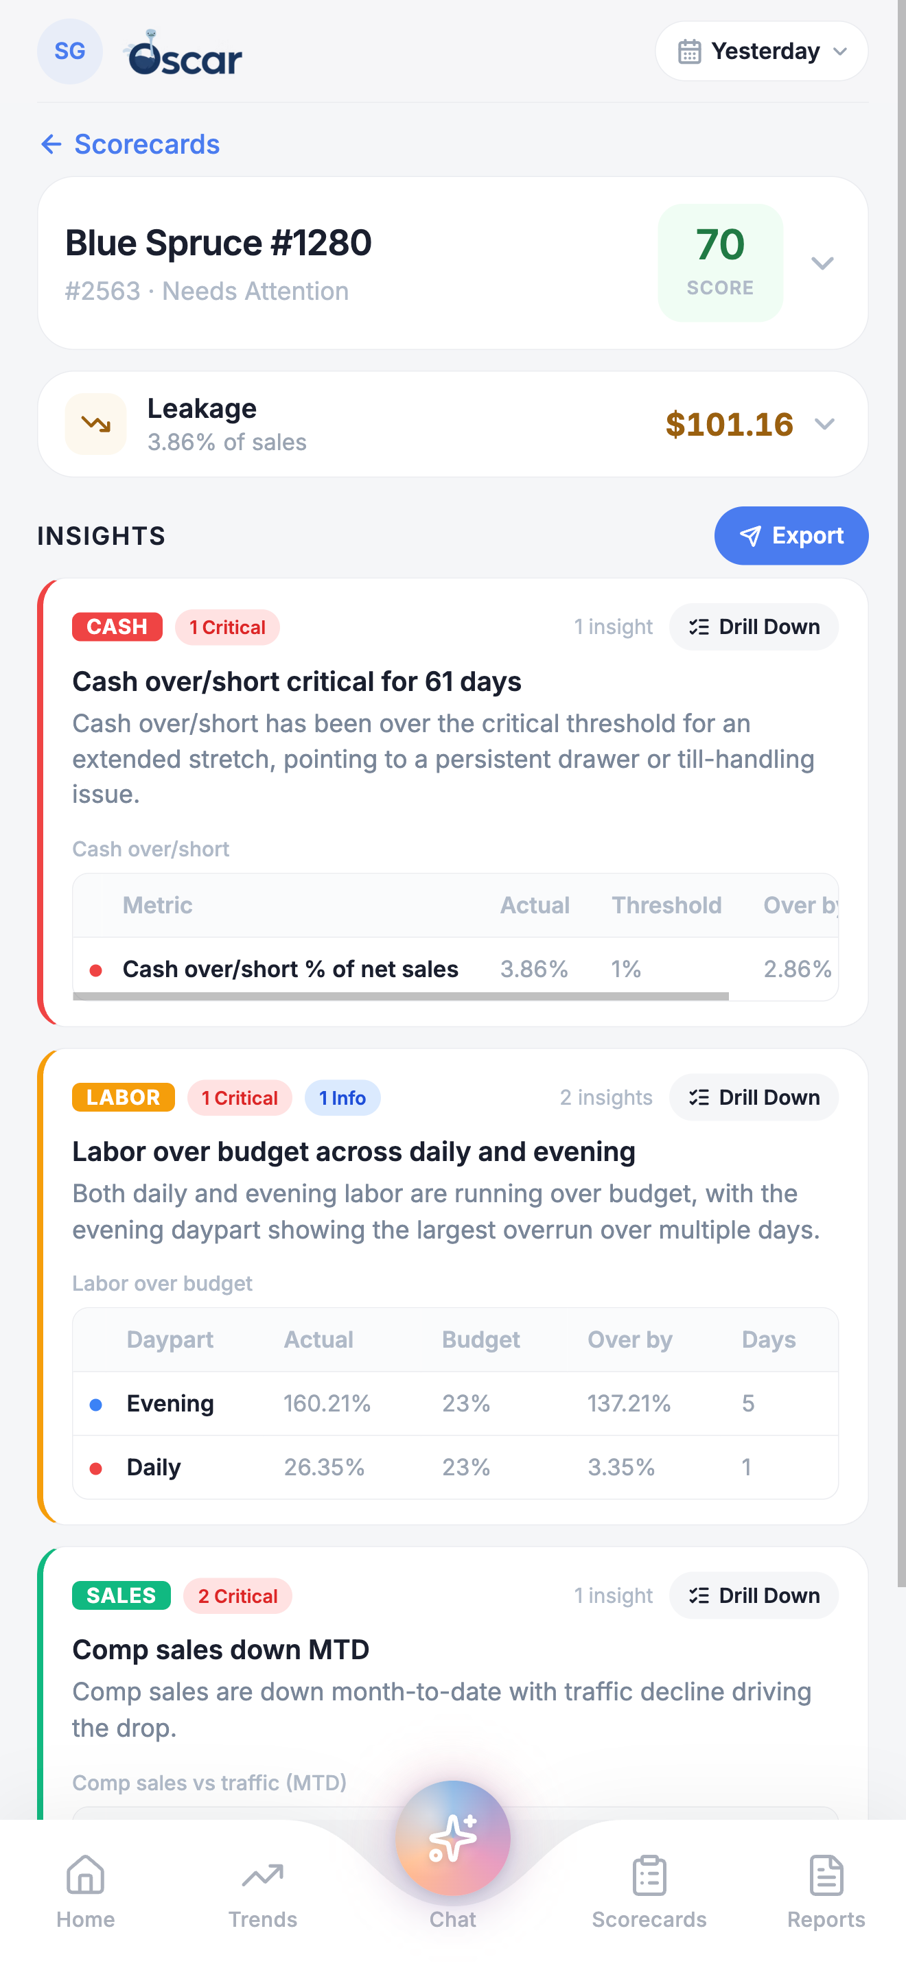This screenshot has height=1968, width=906.
Task: Click the horizontal scrollbar under cash table
Action: pyautogui.click(x=401, y=996)
